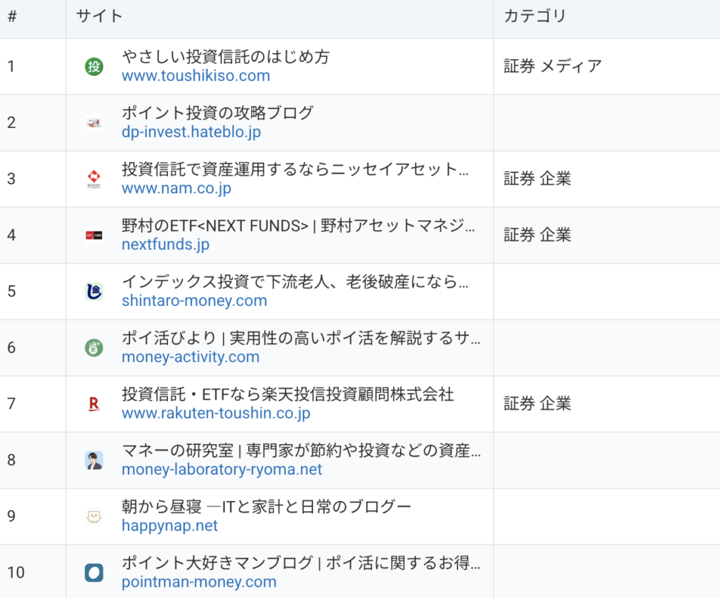Screen dimensions: 720x598
Task: Open the dp-invest.hateblo.jp link
Action: click(x=191, y=132)
